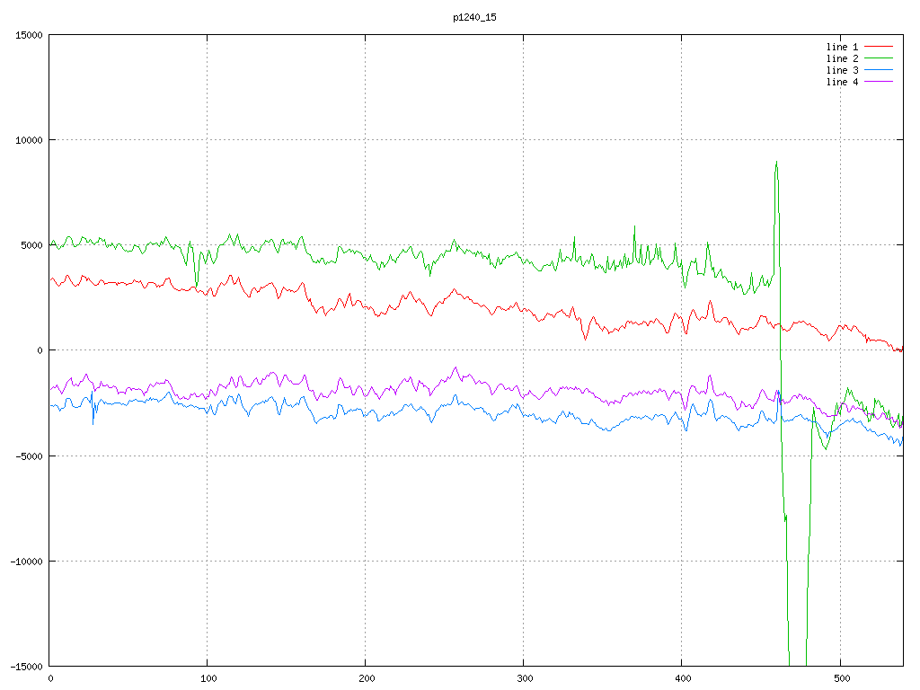
Task: Click the blue line 3 legend sample
Action: [x=879, y=70]
